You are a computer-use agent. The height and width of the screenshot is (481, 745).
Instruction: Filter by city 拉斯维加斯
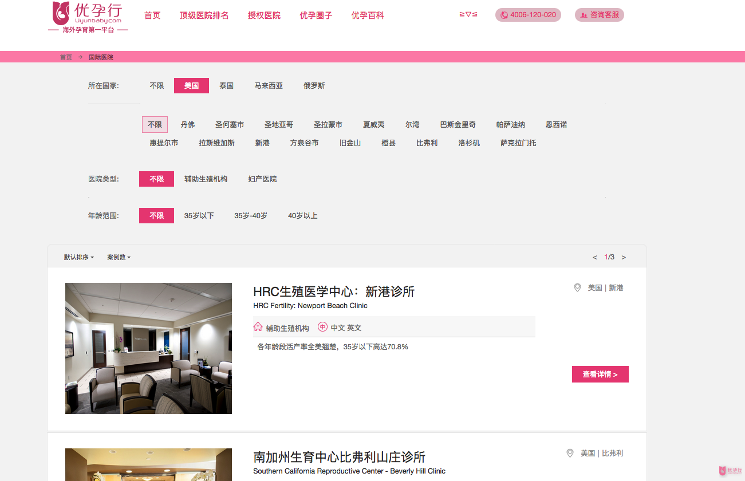click(217, 143)
